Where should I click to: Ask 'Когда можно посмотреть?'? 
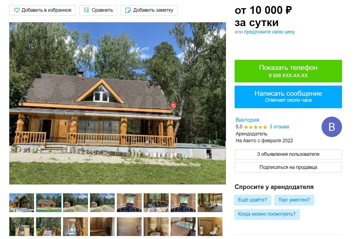[267, 214]
